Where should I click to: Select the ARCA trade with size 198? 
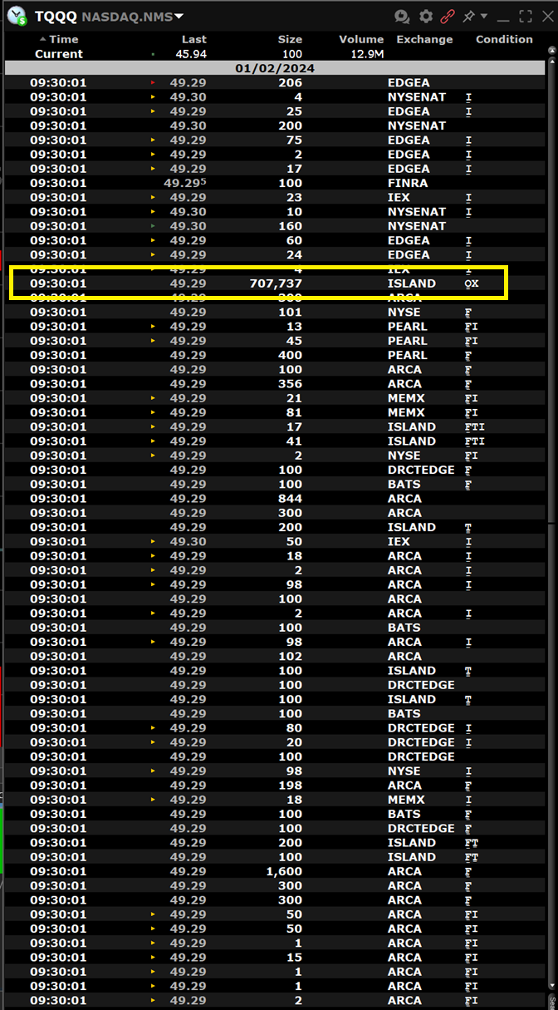(275, 785)
